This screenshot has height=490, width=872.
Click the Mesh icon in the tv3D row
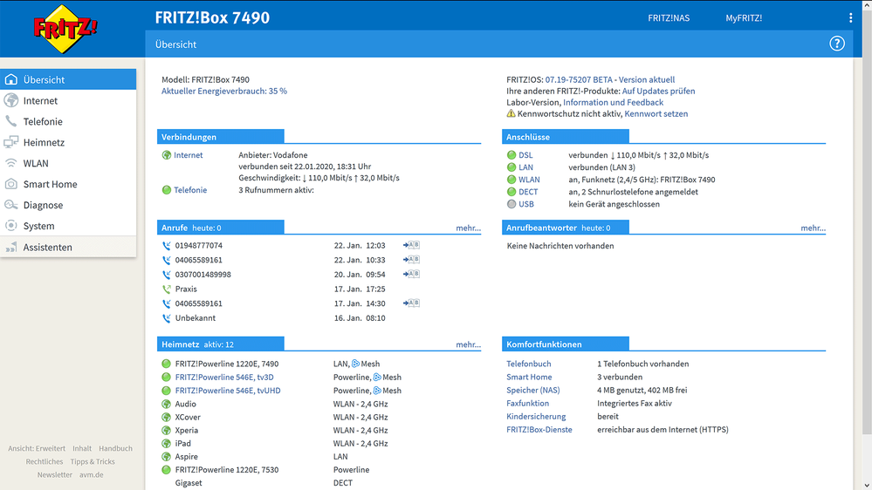point(377,378)
